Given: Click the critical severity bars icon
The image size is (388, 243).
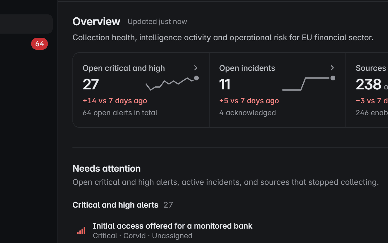Looking at the screenshot, I should tap(81, 230).
